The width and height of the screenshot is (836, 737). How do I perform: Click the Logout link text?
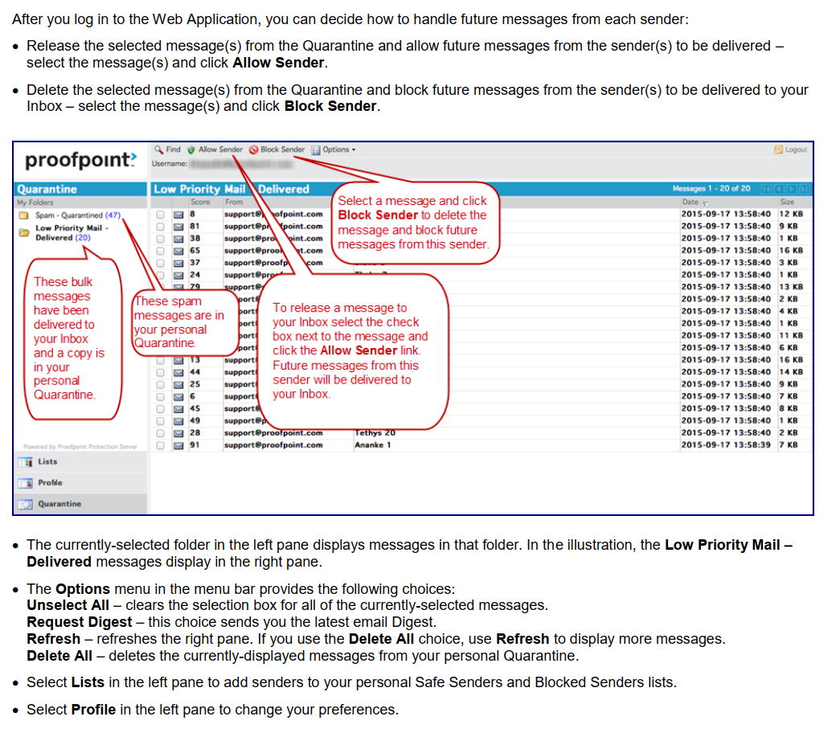(x=796, y=149)
